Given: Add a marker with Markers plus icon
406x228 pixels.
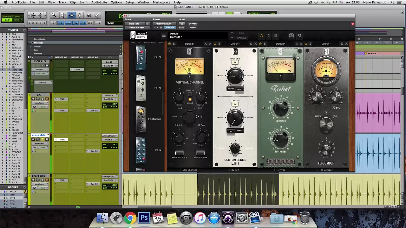Looking at the screenshot, I should click(x=120, y=54).
